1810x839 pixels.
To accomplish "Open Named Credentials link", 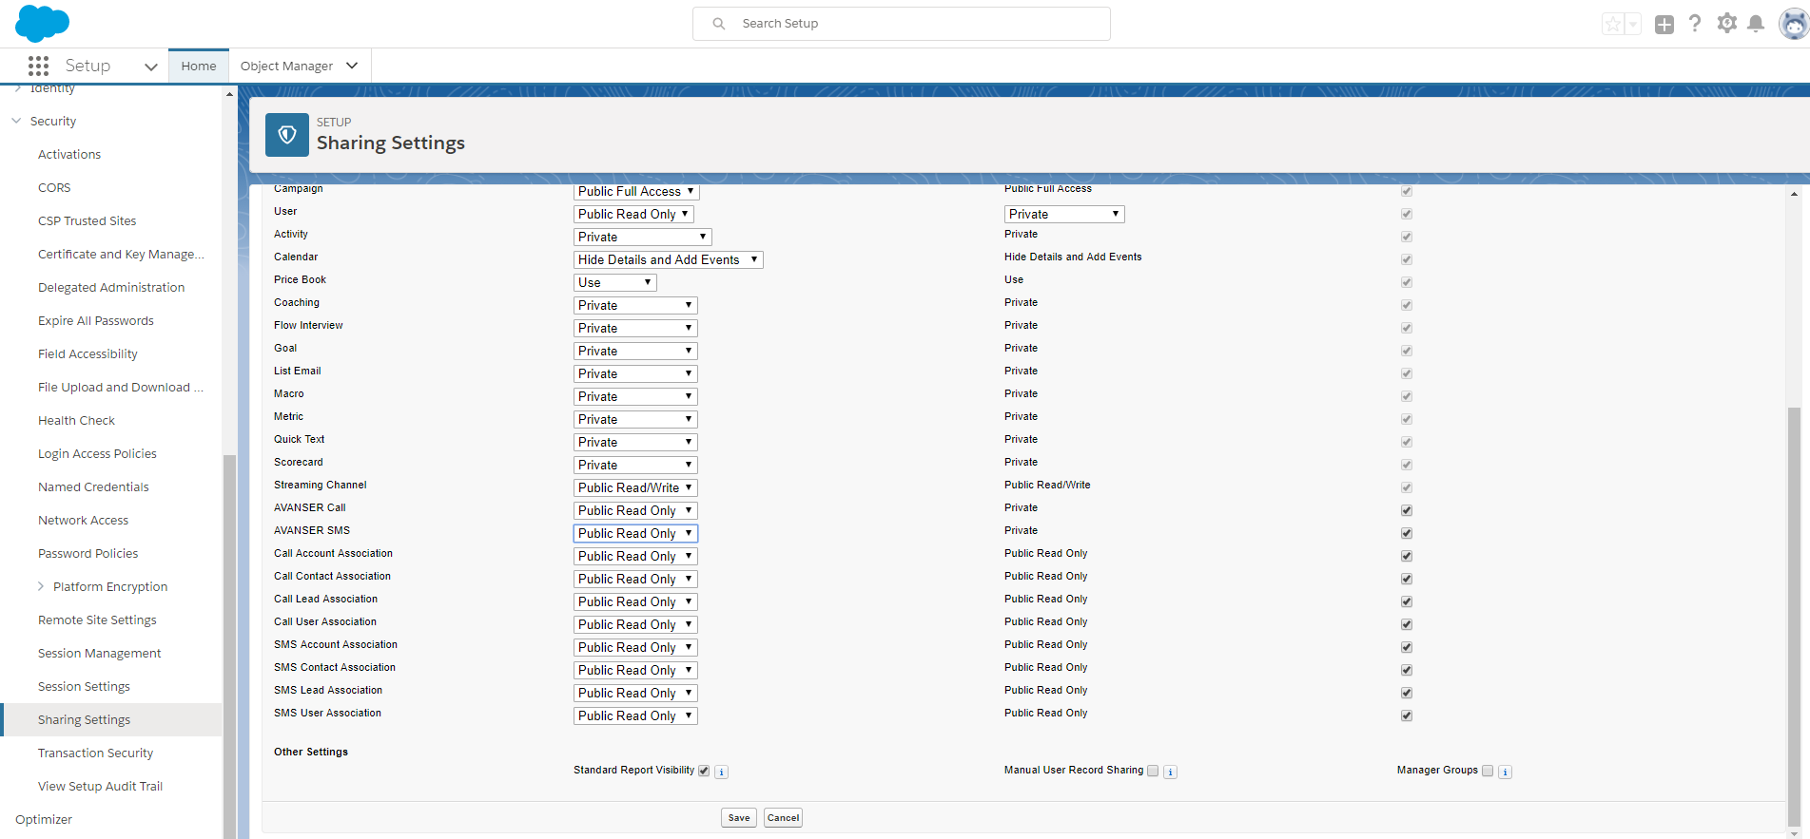I will coord(93,486).
